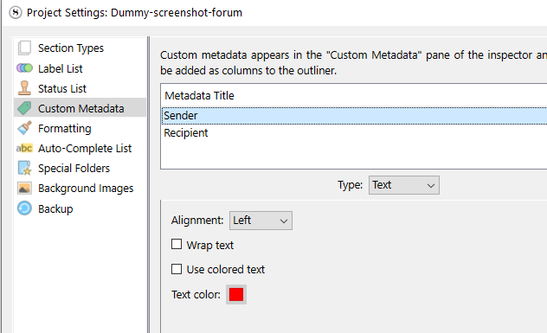This screenshot has width=547, height=333.
Task: Open the Type dropdown showing Text
Action: (x=404, y=185)
